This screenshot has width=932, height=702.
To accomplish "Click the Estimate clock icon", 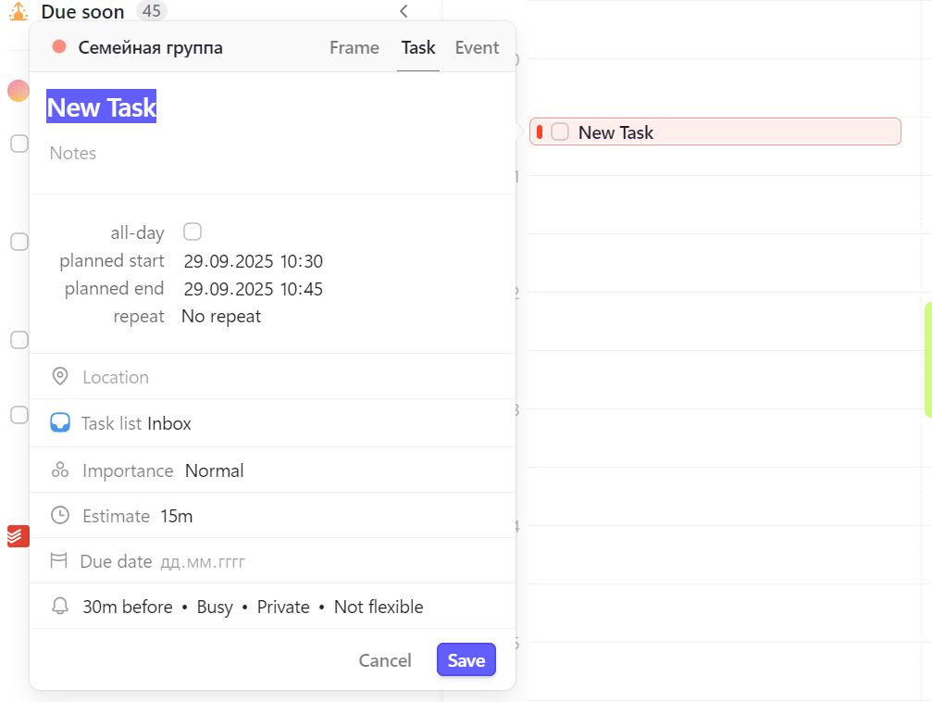I will click(60, 516).
